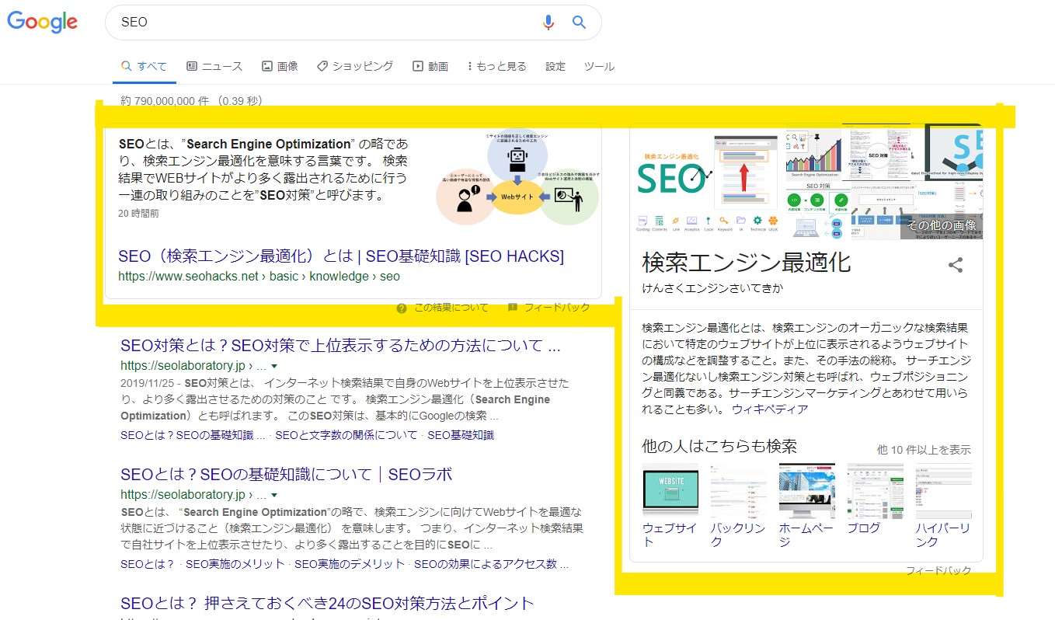Image resolution: width=1055 pixels, height=620 pixels.
Task: Open the ツール option
Action: pos(599,66)
